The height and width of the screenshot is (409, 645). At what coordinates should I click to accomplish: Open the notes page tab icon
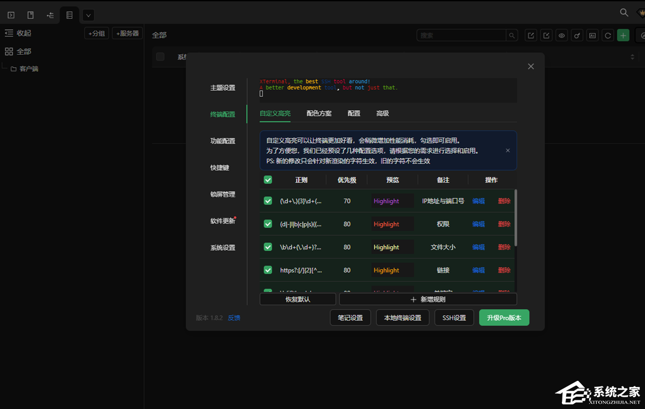31,15
